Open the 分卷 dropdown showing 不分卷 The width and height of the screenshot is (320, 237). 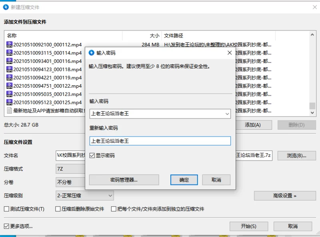70,182
